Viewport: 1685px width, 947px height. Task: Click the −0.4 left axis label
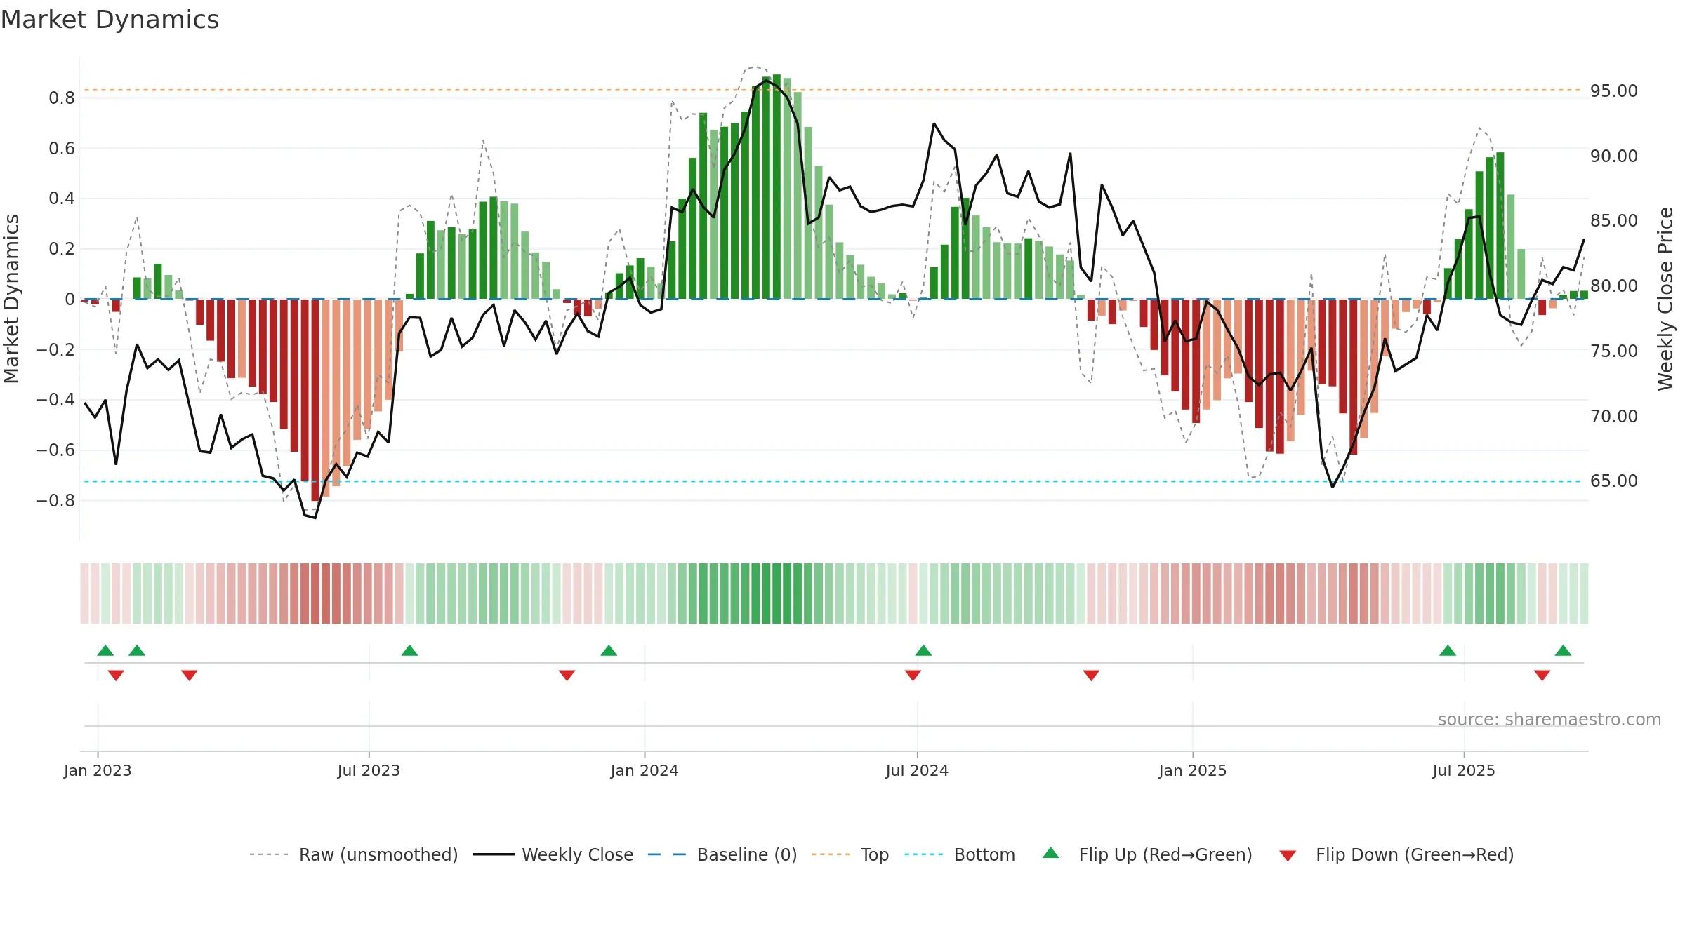[55, 399]
